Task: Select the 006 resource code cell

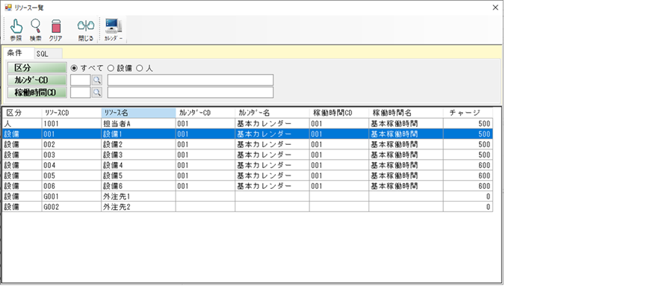Action: (71, 186)
